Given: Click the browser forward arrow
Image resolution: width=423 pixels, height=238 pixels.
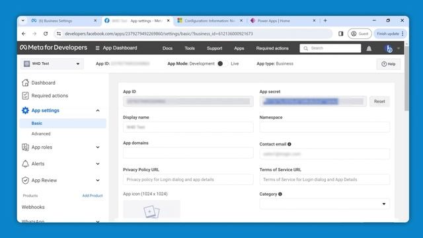Looking at the screenshot, I should coord(34,34).
